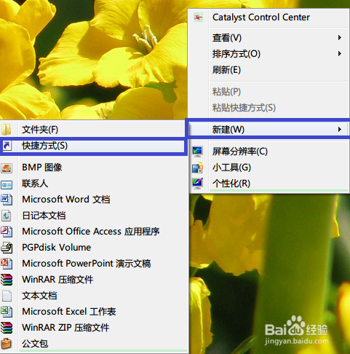Click the 屏幕分辨率 monitor icon
Image resolution: width=350 pixels, height=354 pixels.
(197, 152)
